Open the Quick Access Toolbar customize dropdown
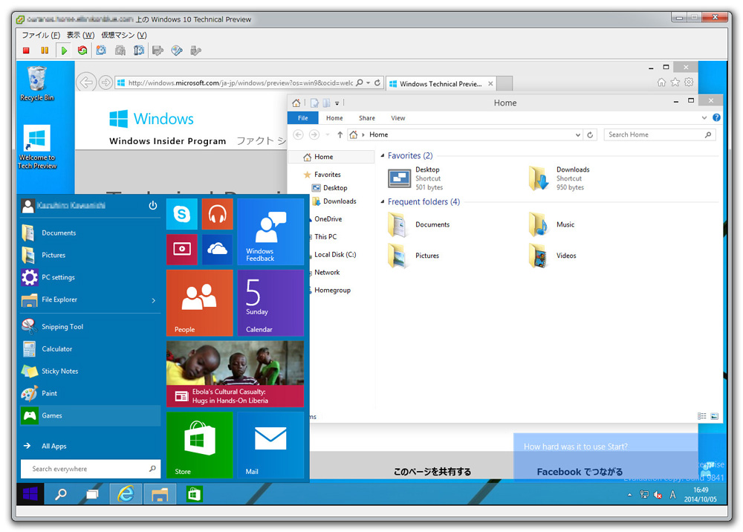This screenshot has height=532, width=743. 337,103
